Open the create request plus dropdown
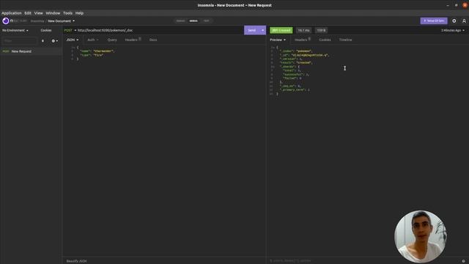Viewport: 469px width, 264px height. click(55, 41)
